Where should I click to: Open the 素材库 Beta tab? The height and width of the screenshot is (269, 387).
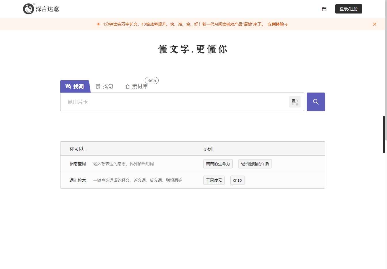[140, 86]
